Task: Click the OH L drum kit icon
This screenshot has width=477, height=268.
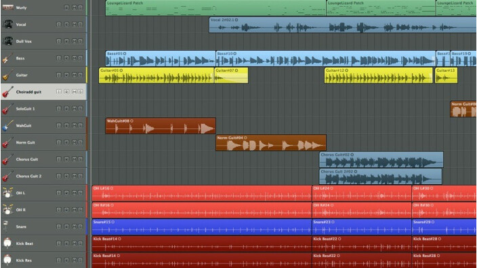Action: [8, 193]
